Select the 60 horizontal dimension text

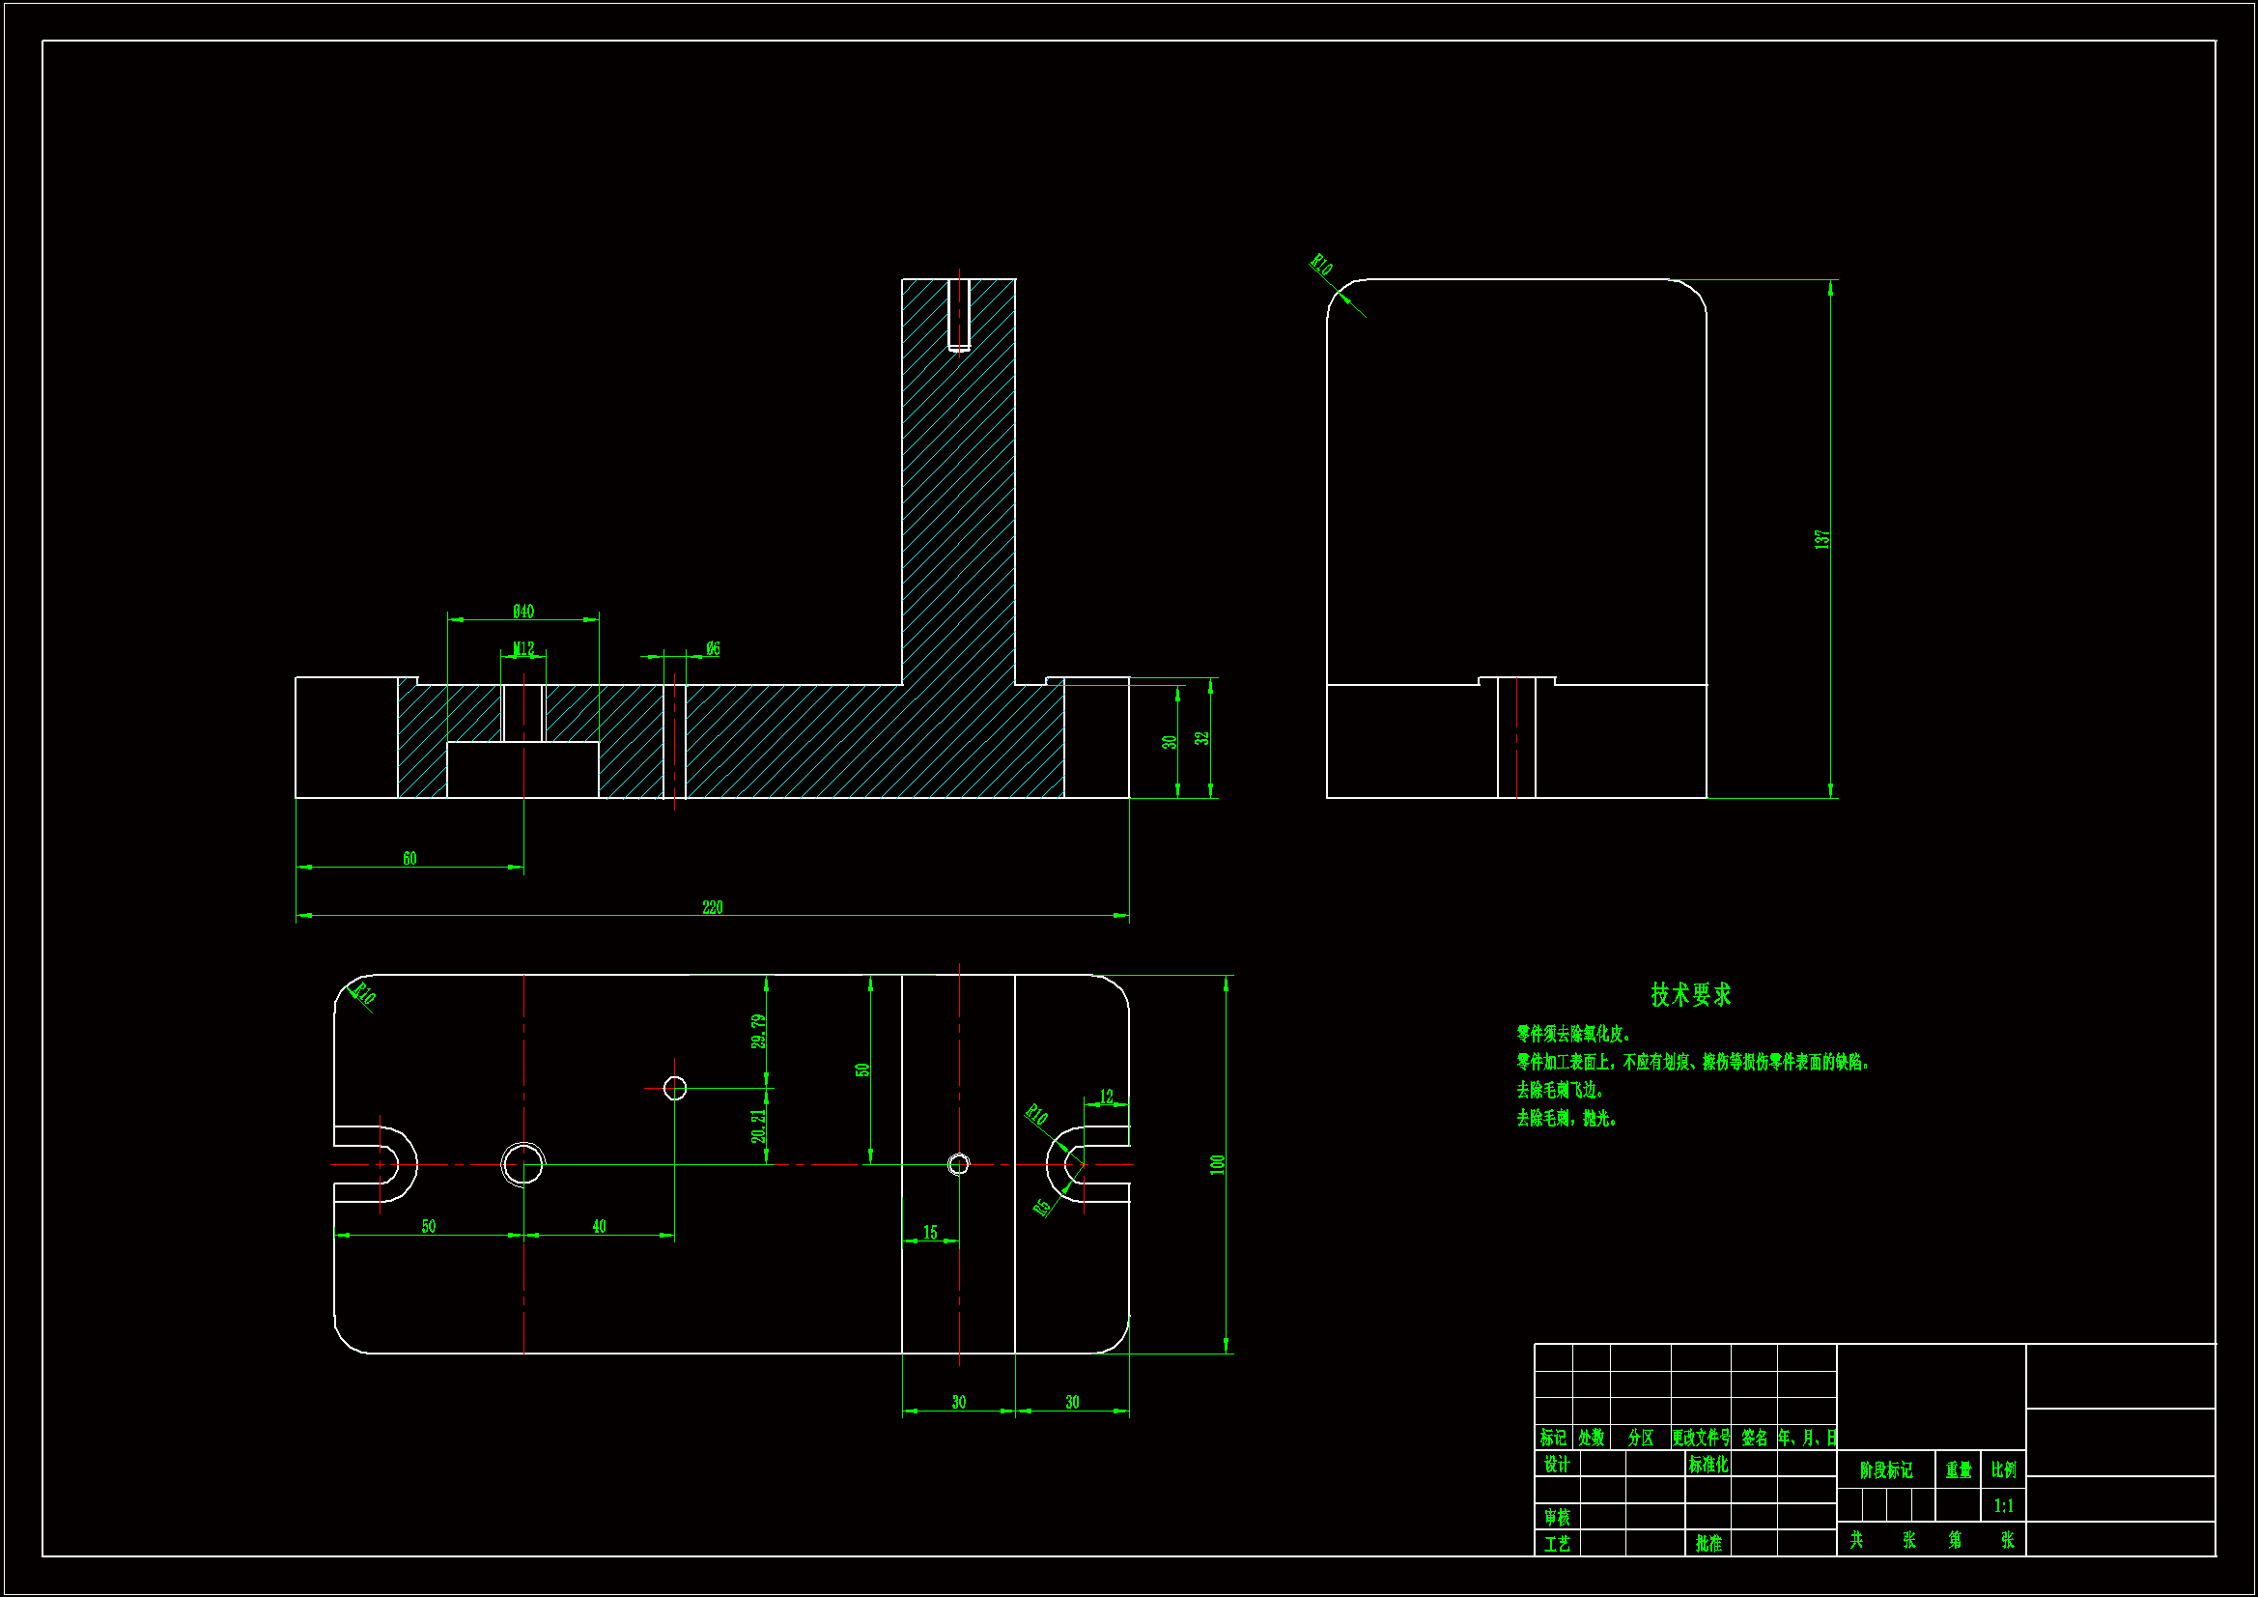pyautogui.click(x=409, y=859)
